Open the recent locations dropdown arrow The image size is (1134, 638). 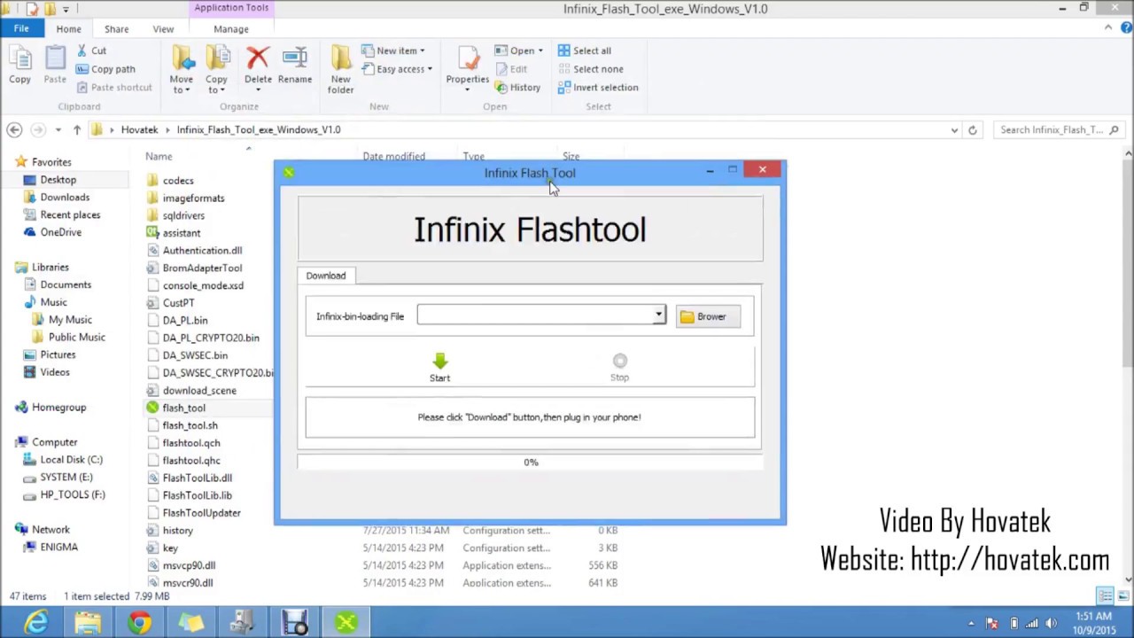coord(58,129)
